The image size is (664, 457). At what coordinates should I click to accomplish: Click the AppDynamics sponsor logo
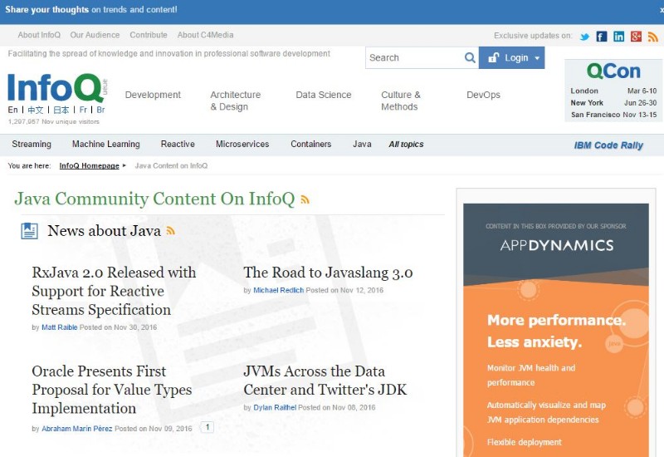pos(556,245)
